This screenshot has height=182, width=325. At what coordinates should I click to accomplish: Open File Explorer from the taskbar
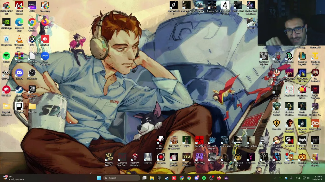tap(152, 178)
